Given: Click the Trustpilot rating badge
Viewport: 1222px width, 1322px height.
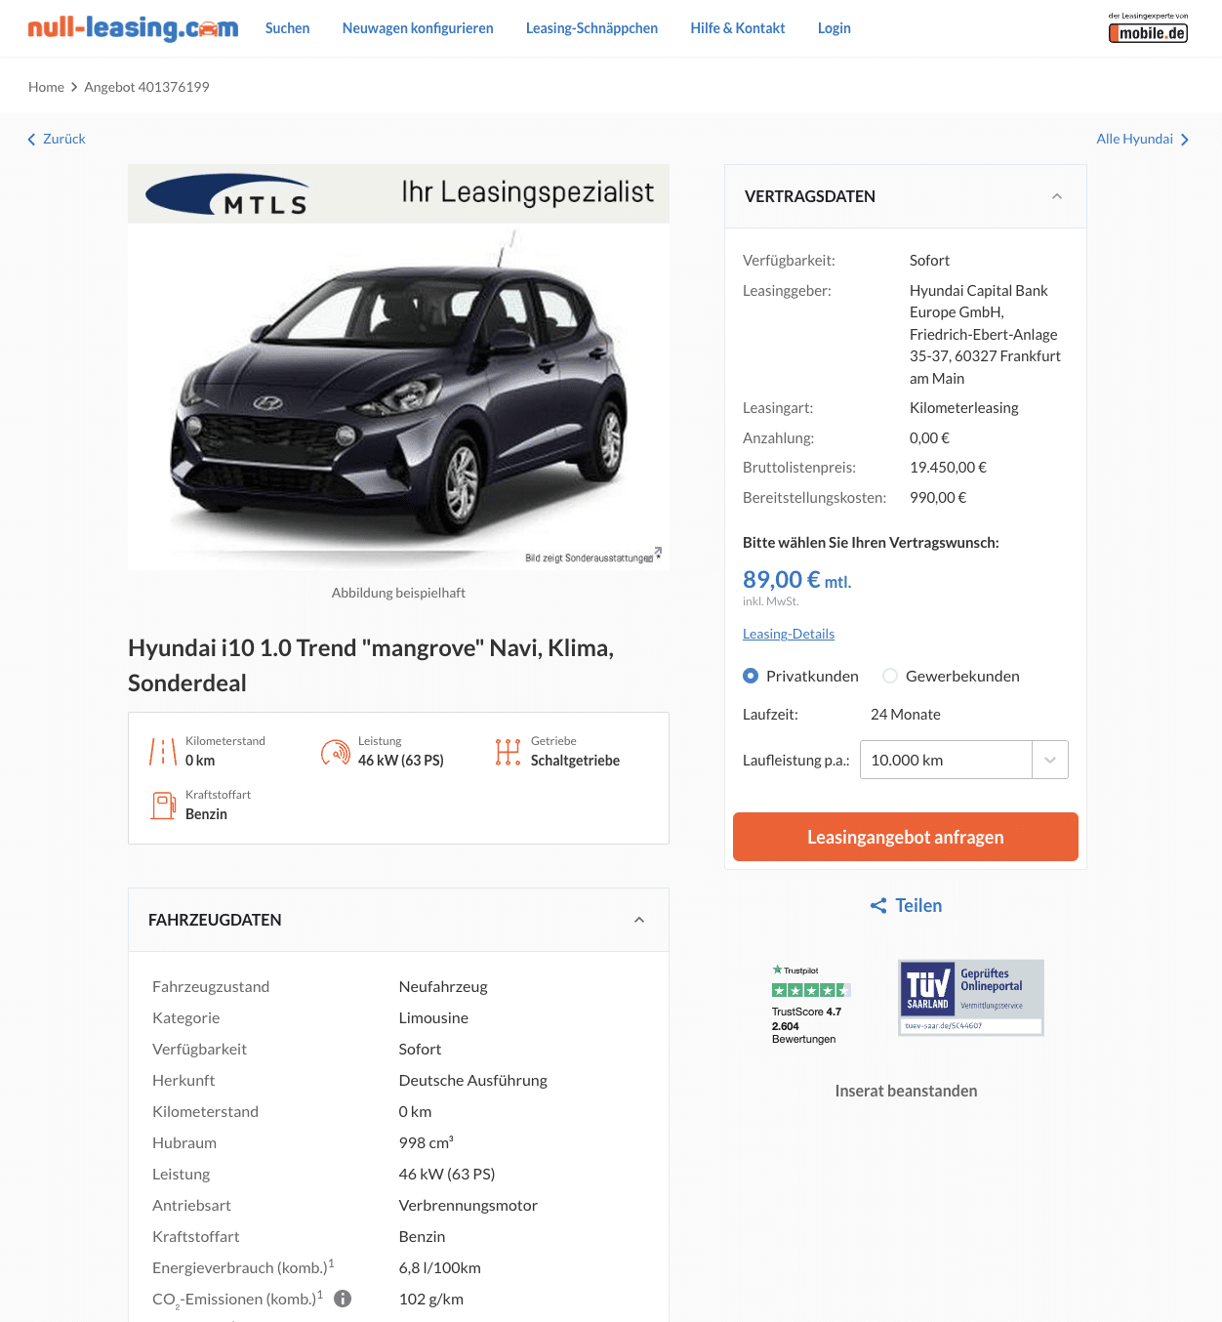Looking at the screenshot, I should click(x=811, y=1005).
